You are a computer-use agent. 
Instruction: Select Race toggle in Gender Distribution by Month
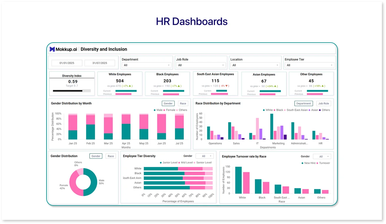[x=183, y=103]
